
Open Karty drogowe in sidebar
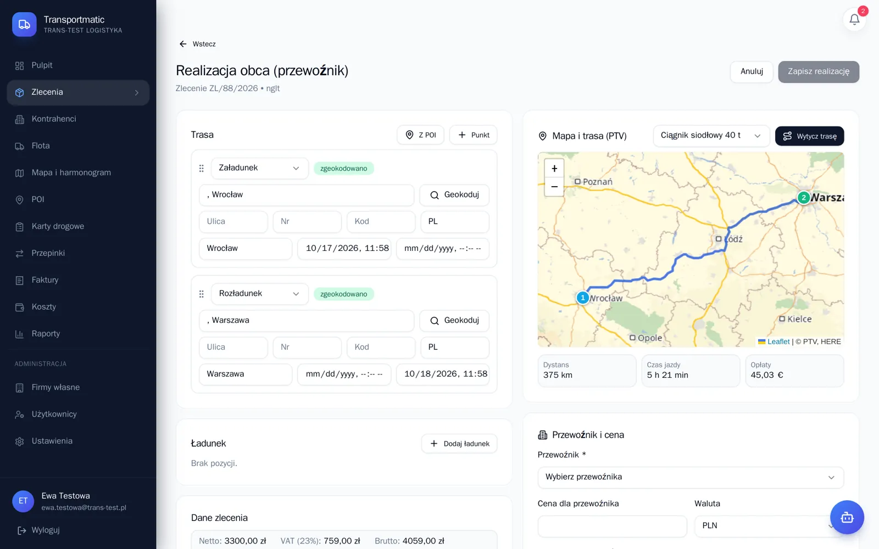[78, 227]
